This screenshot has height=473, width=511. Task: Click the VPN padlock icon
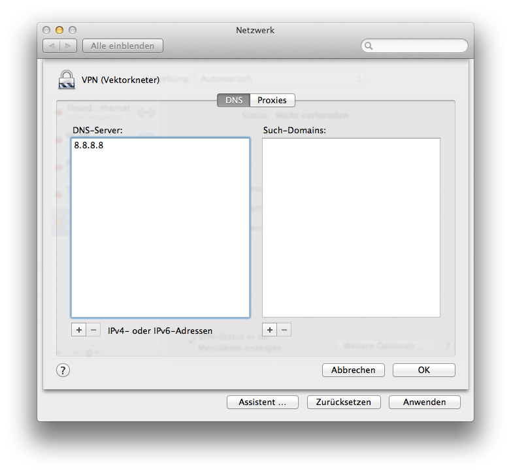pos(67,80)
